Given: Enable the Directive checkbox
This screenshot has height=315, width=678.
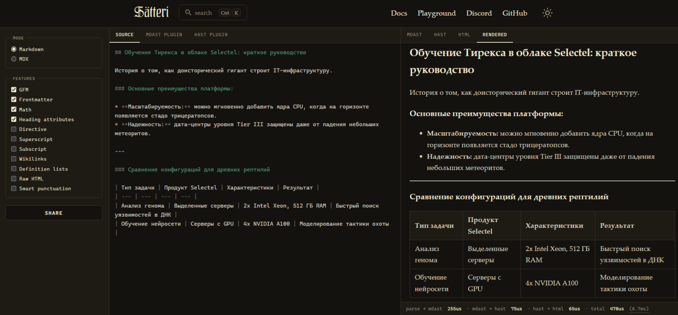Looking at the screenshot, I should tap(14, 129).
